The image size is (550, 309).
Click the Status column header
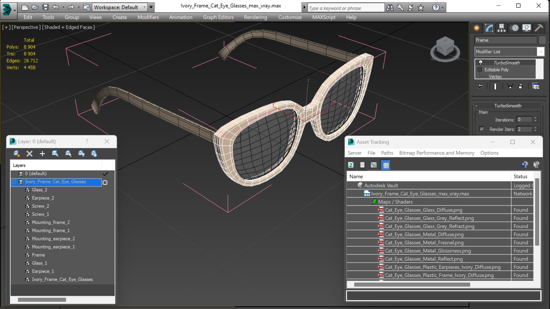[522, 177]
